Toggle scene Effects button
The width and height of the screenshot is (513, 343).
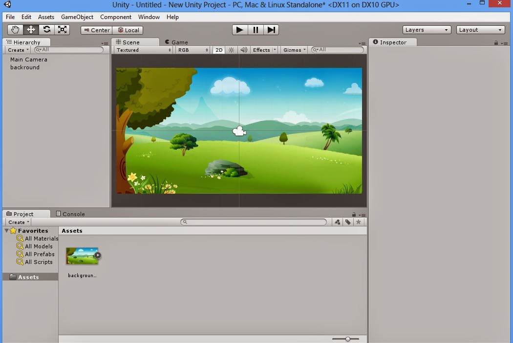[261, 50]
